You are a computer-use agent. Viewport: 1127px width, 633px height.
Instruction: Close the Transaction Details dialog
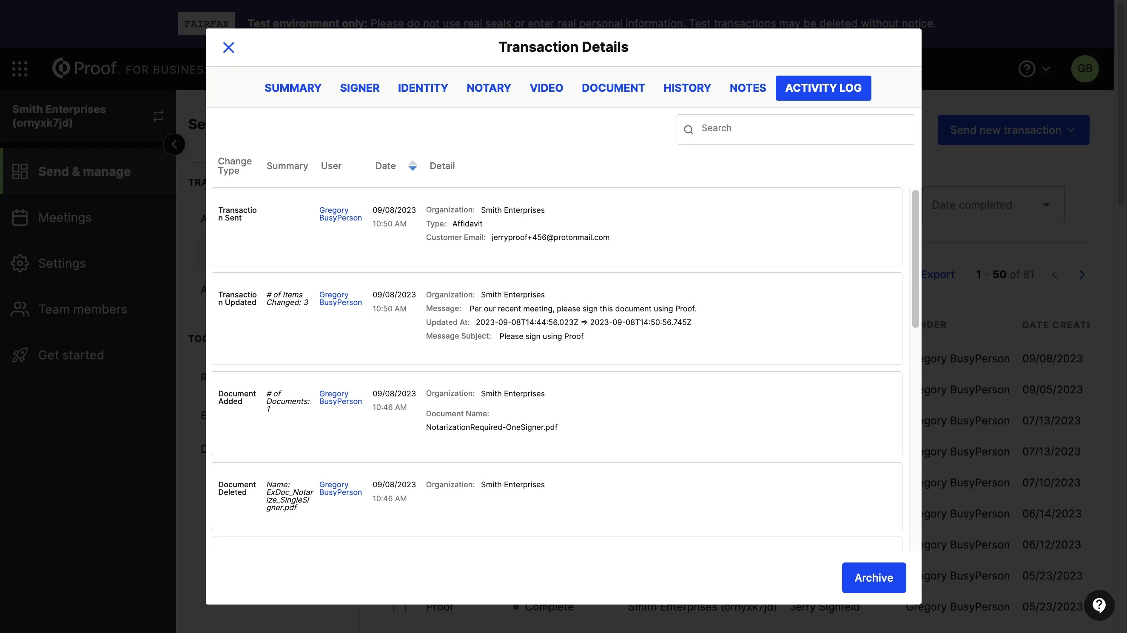tap(228, 47)
